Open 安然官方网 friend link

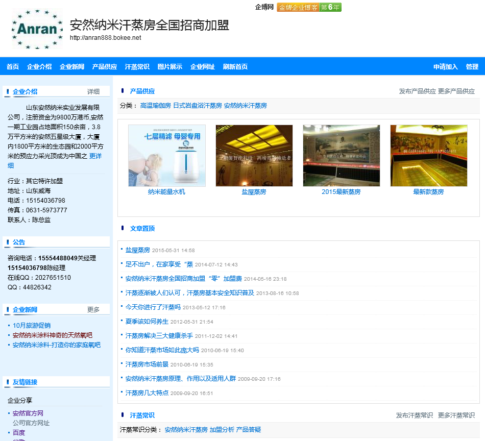[28, 413]
